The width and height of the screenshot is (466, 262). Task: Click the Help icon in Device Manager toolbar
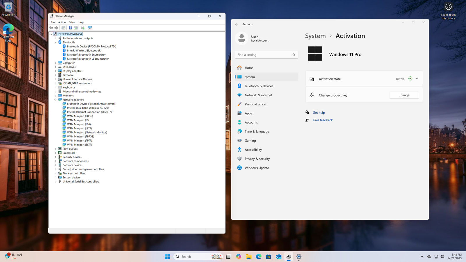click(x=70, y=28)
